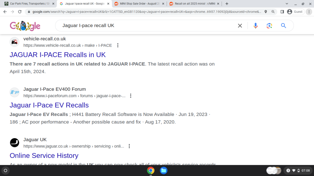Open Jaguar I-Pace EV Recalls link
Screen dimensions: 314x176
coord(49,105)
